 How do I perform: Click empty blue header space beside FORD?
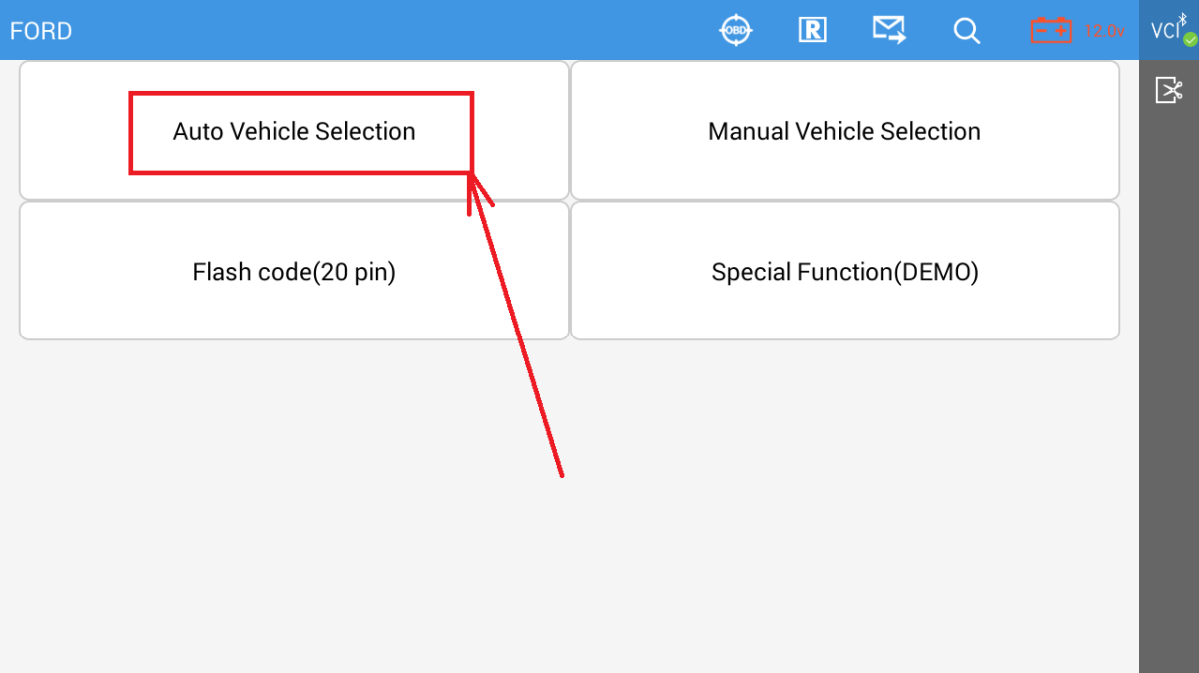[x=400, y=30]
